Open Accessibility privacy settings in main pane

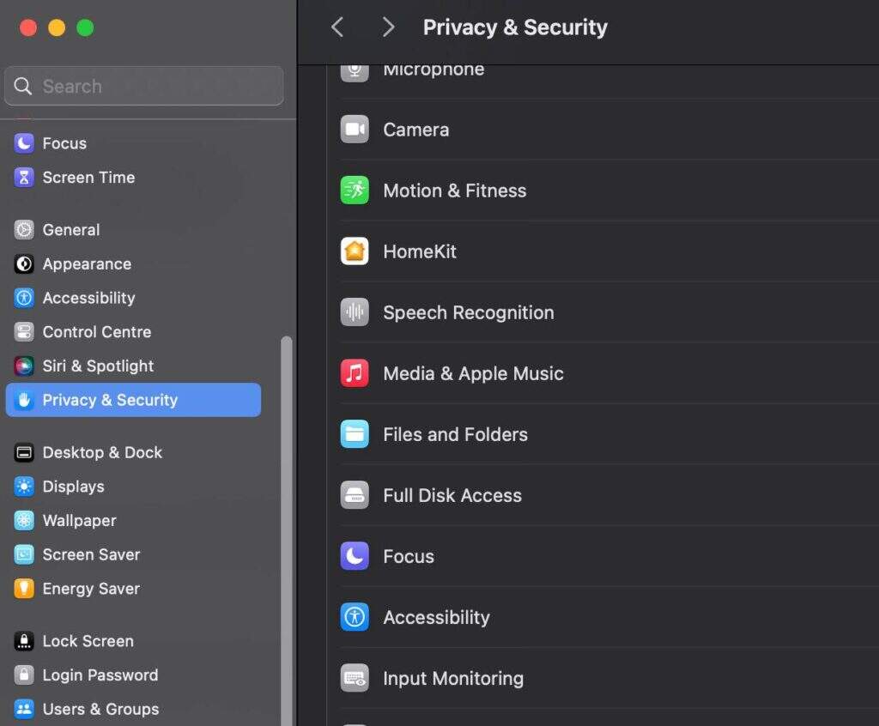pyautogui.click(x=436, y=617)
